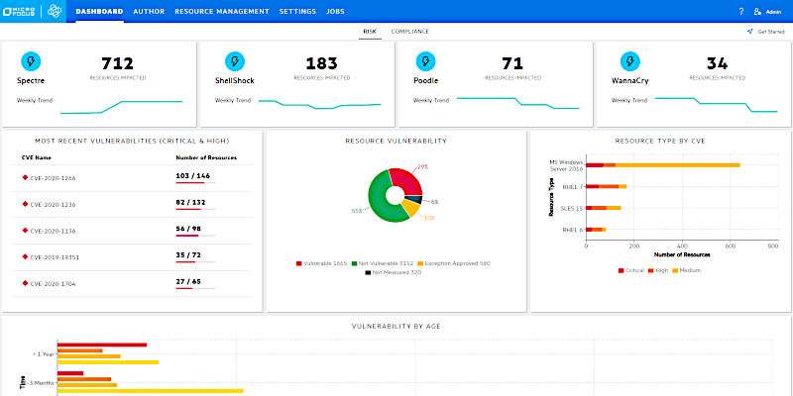
Task: Open the CVE-2020-1236 vulnerability link
Action: point(51,204)
